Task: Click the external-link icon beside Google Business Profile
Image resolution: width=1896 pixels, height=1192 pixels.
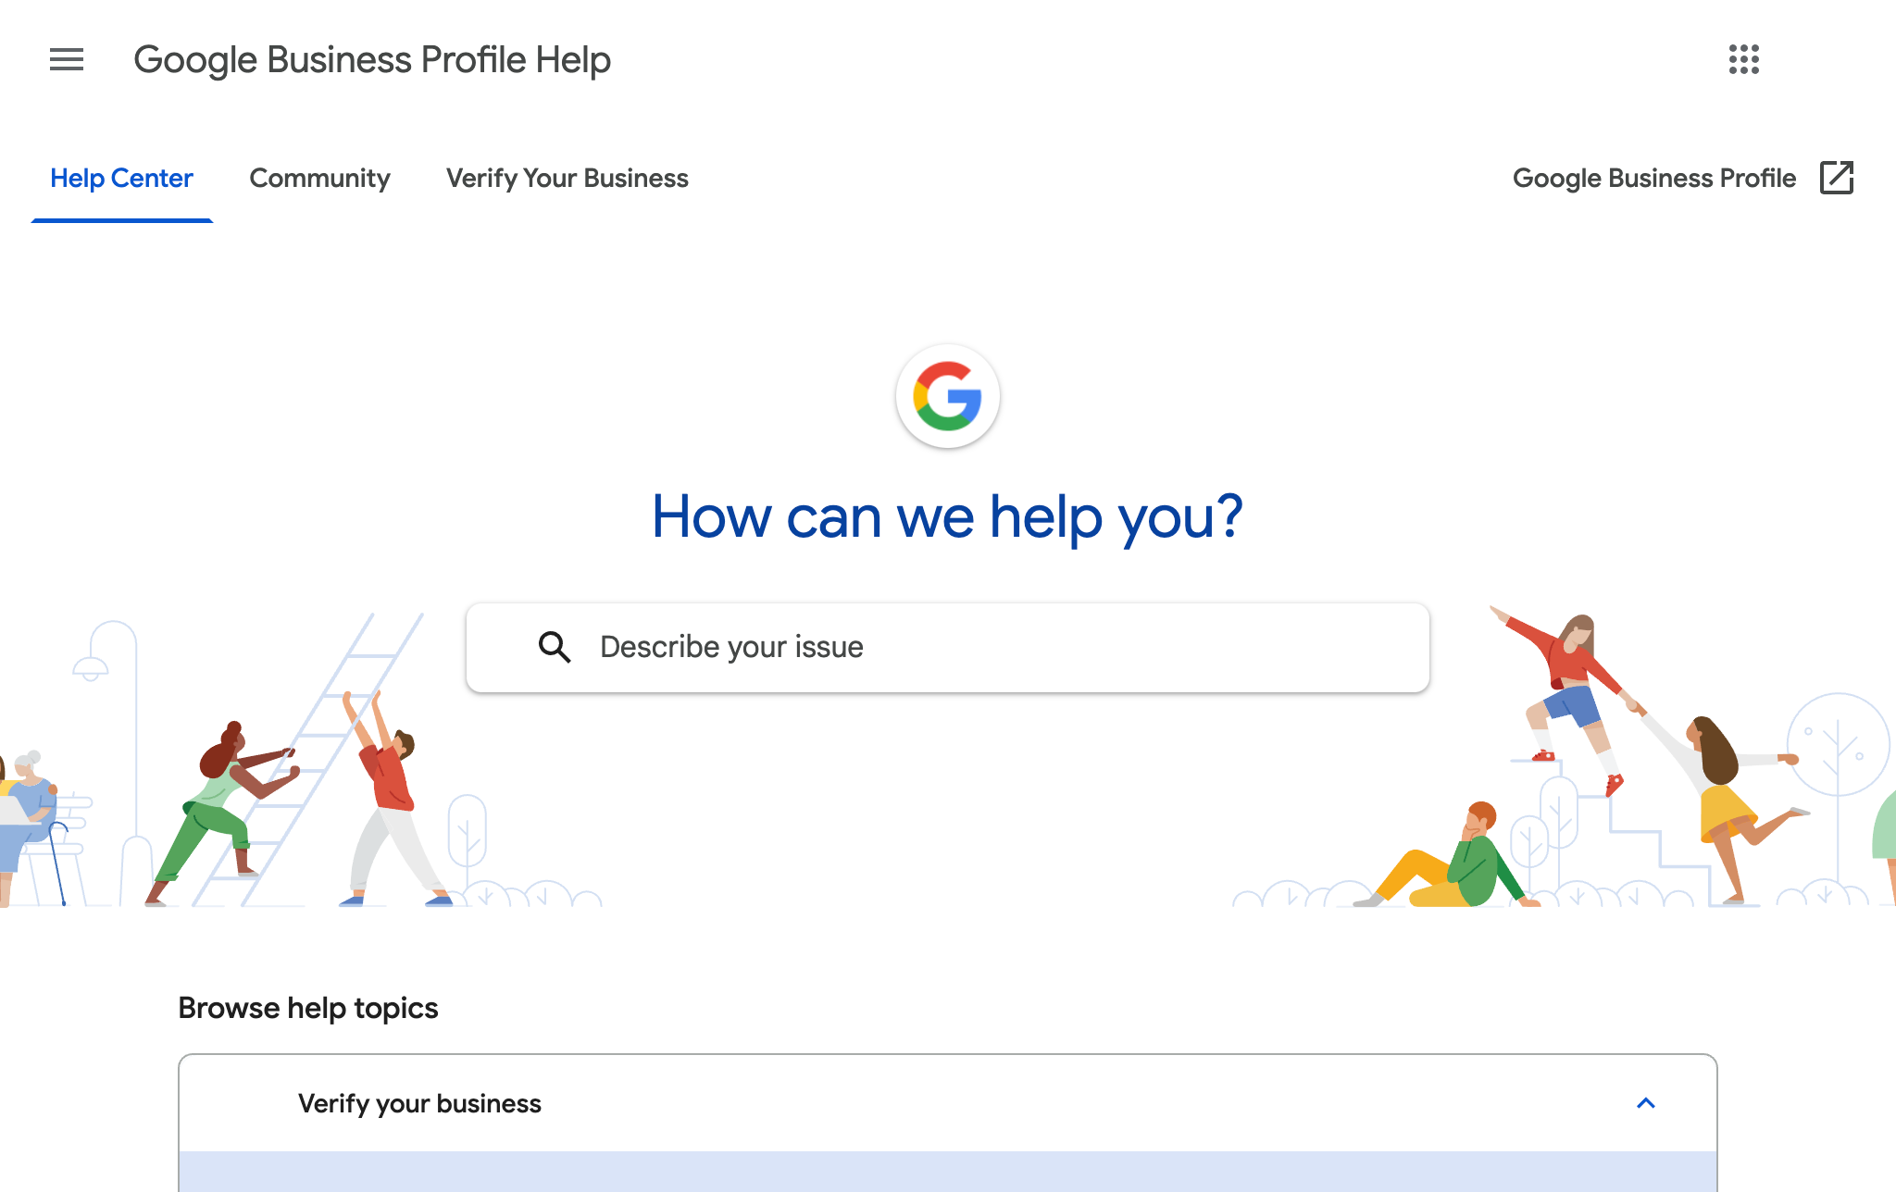Action: coord(1837,177)
